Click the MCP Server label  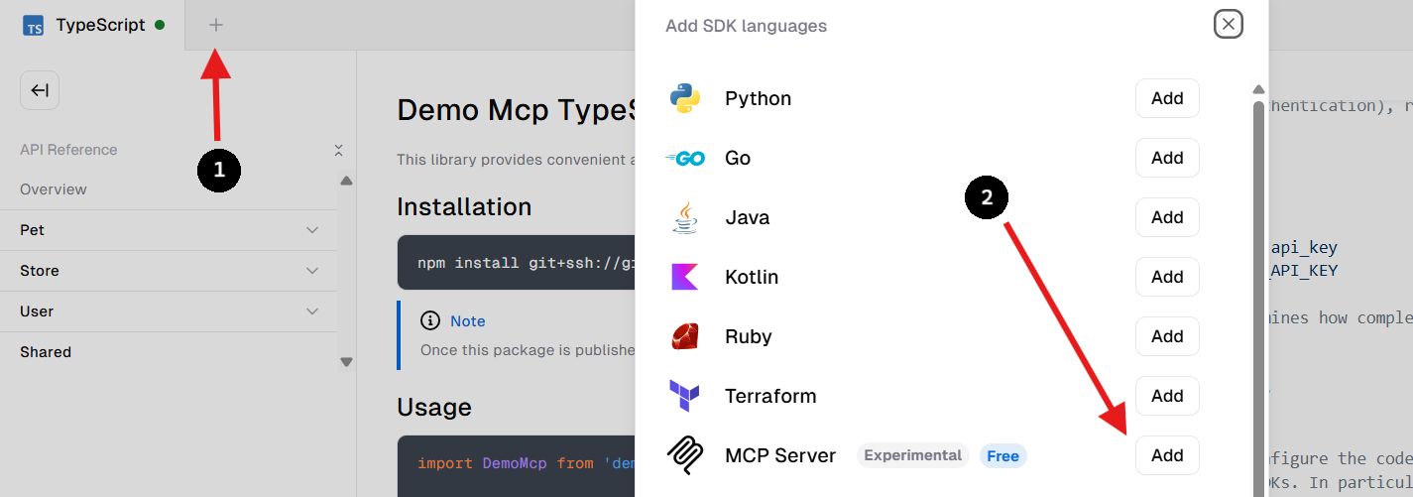(780, 455)
